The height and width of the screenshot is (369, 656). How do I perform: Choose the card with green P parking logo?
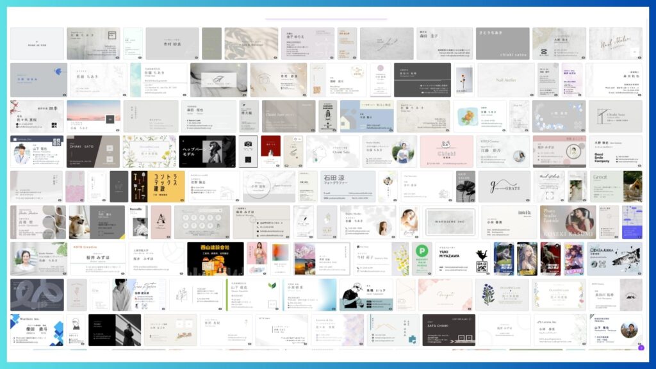(422, 258)
